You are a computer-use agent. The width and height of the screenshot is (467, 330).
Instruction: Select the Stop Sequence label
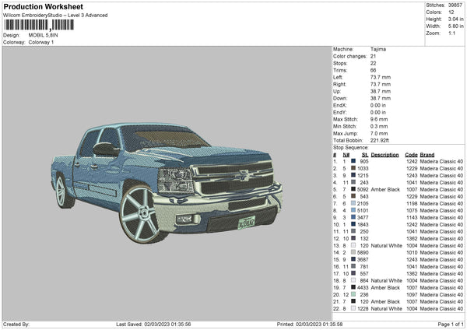352,147
